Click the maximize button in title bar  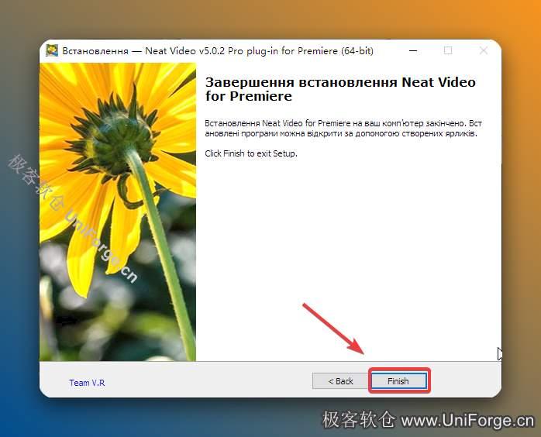(448, 50)
